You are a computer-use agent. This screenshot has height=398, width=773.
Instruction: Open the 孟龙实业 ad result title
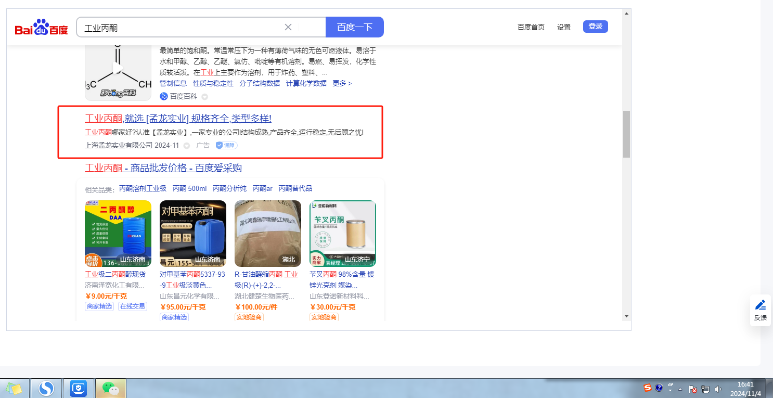(178, 119)
